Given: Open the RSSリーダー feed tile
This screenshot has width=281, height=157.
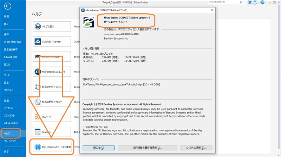Looking at the screenshot, I should [x=52, y=117].
